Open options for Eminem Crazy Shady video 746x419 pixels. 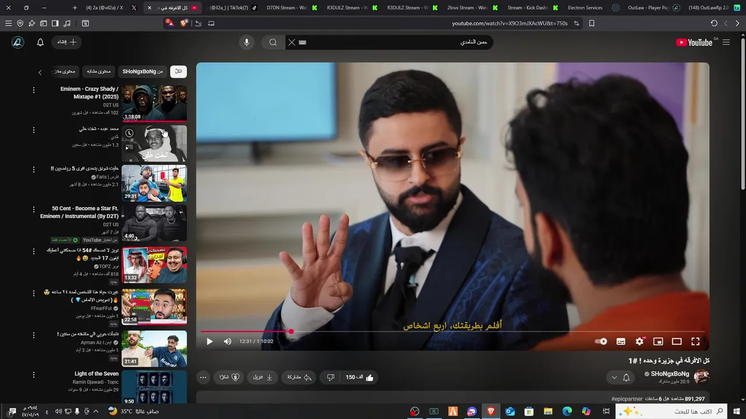click(x=33, y=90)
